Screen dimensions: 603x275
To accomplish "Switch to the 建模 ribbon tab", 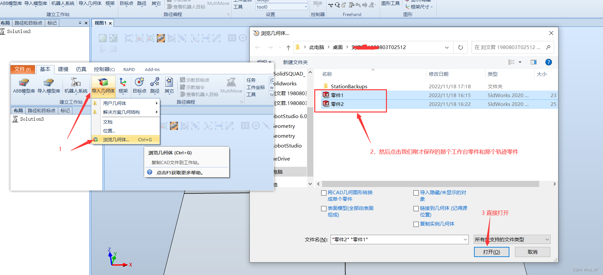I will click(63, 69).
